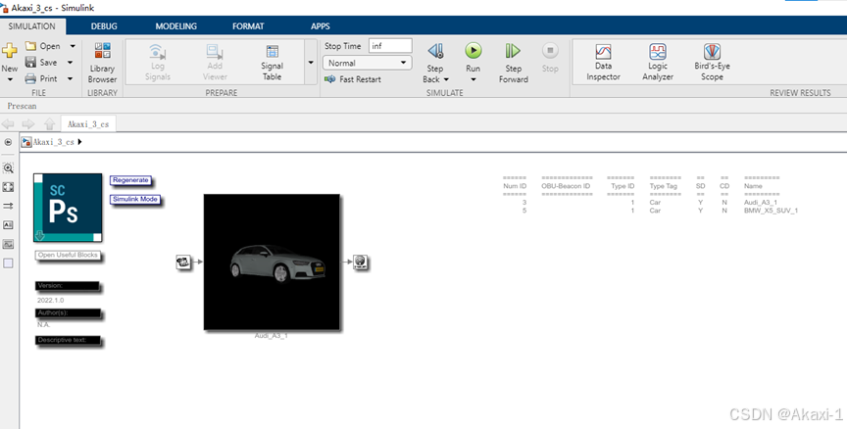Click the Author(s) label block

(68, 313)
